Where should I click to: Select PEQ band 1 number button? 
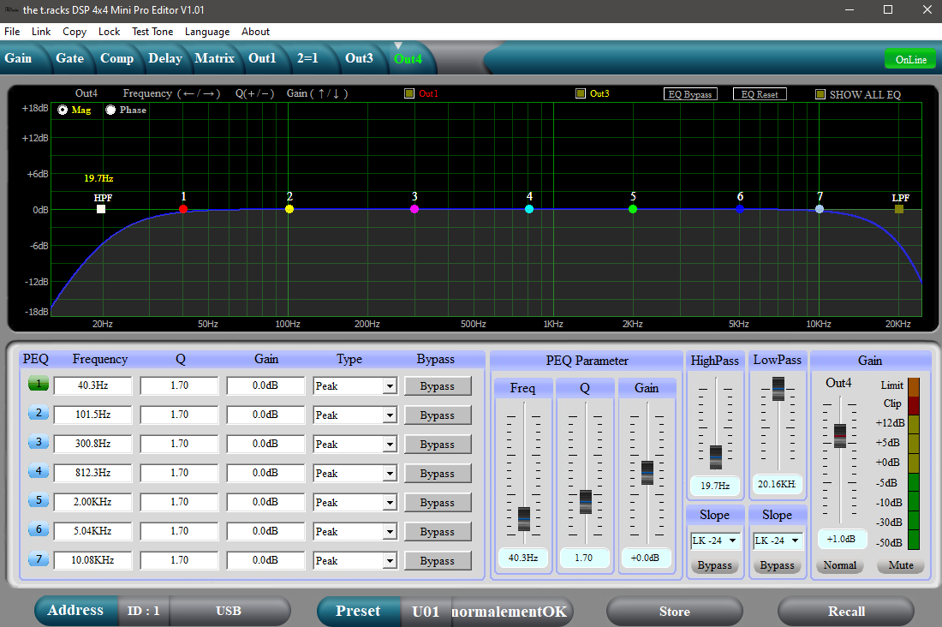tap(38, 385)
